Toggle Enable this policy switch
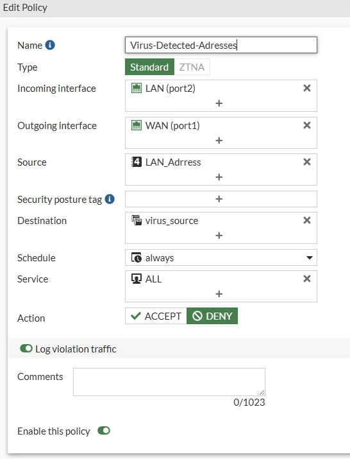Viewport: 350px width, 459px height. [x=104, y=431]
